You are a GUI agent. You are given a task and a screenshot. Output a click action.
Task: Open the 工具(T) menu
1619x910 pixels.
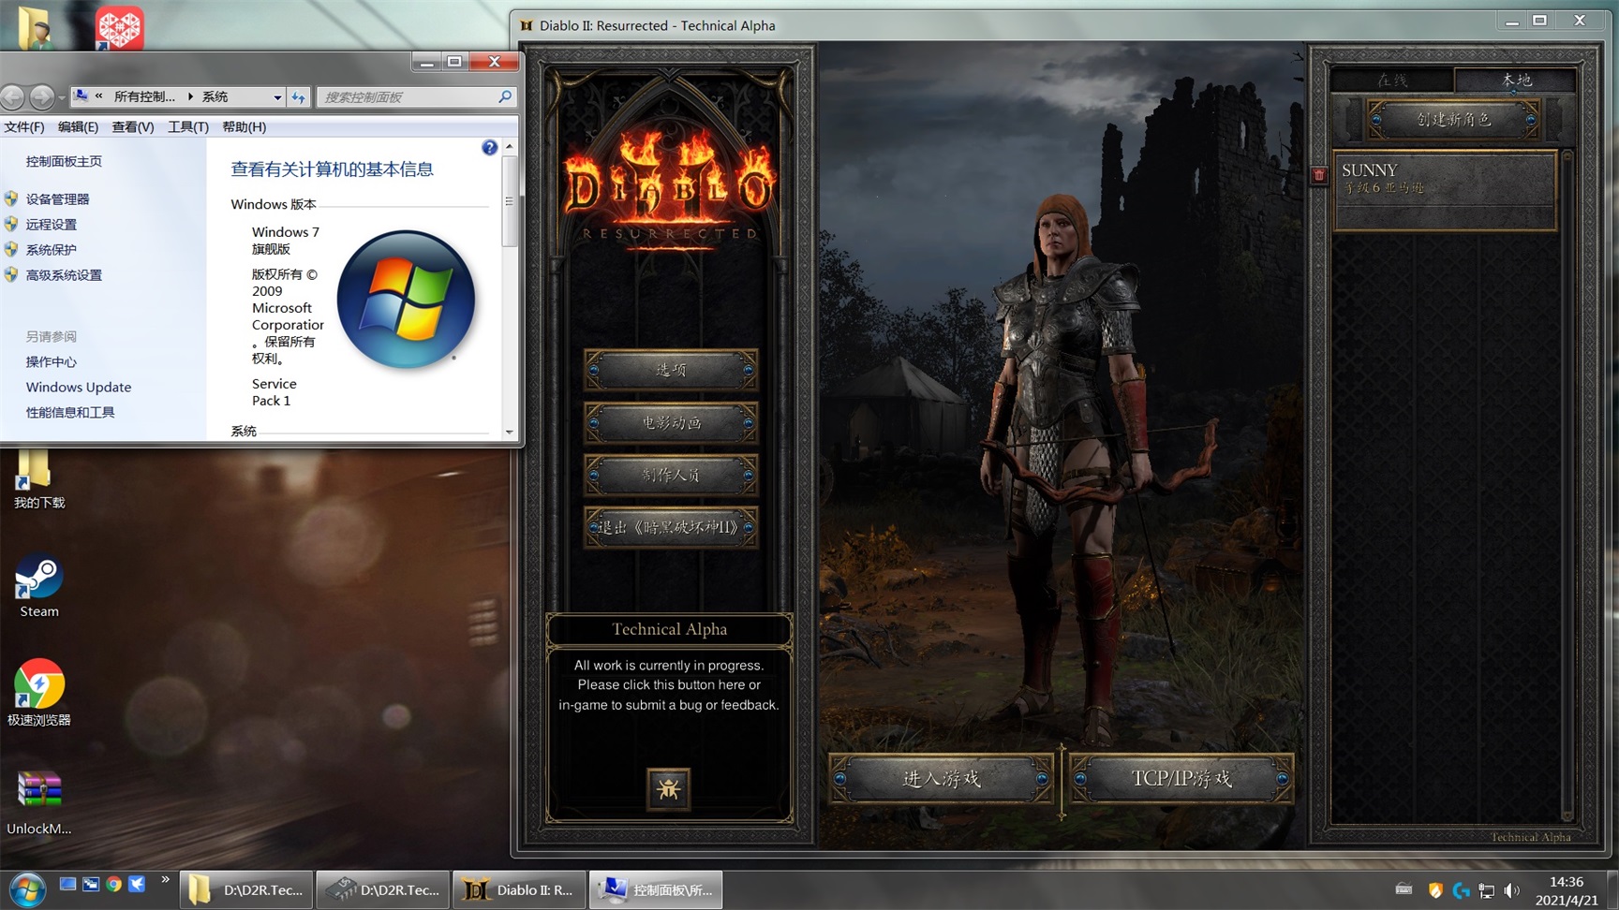(188, 126)
